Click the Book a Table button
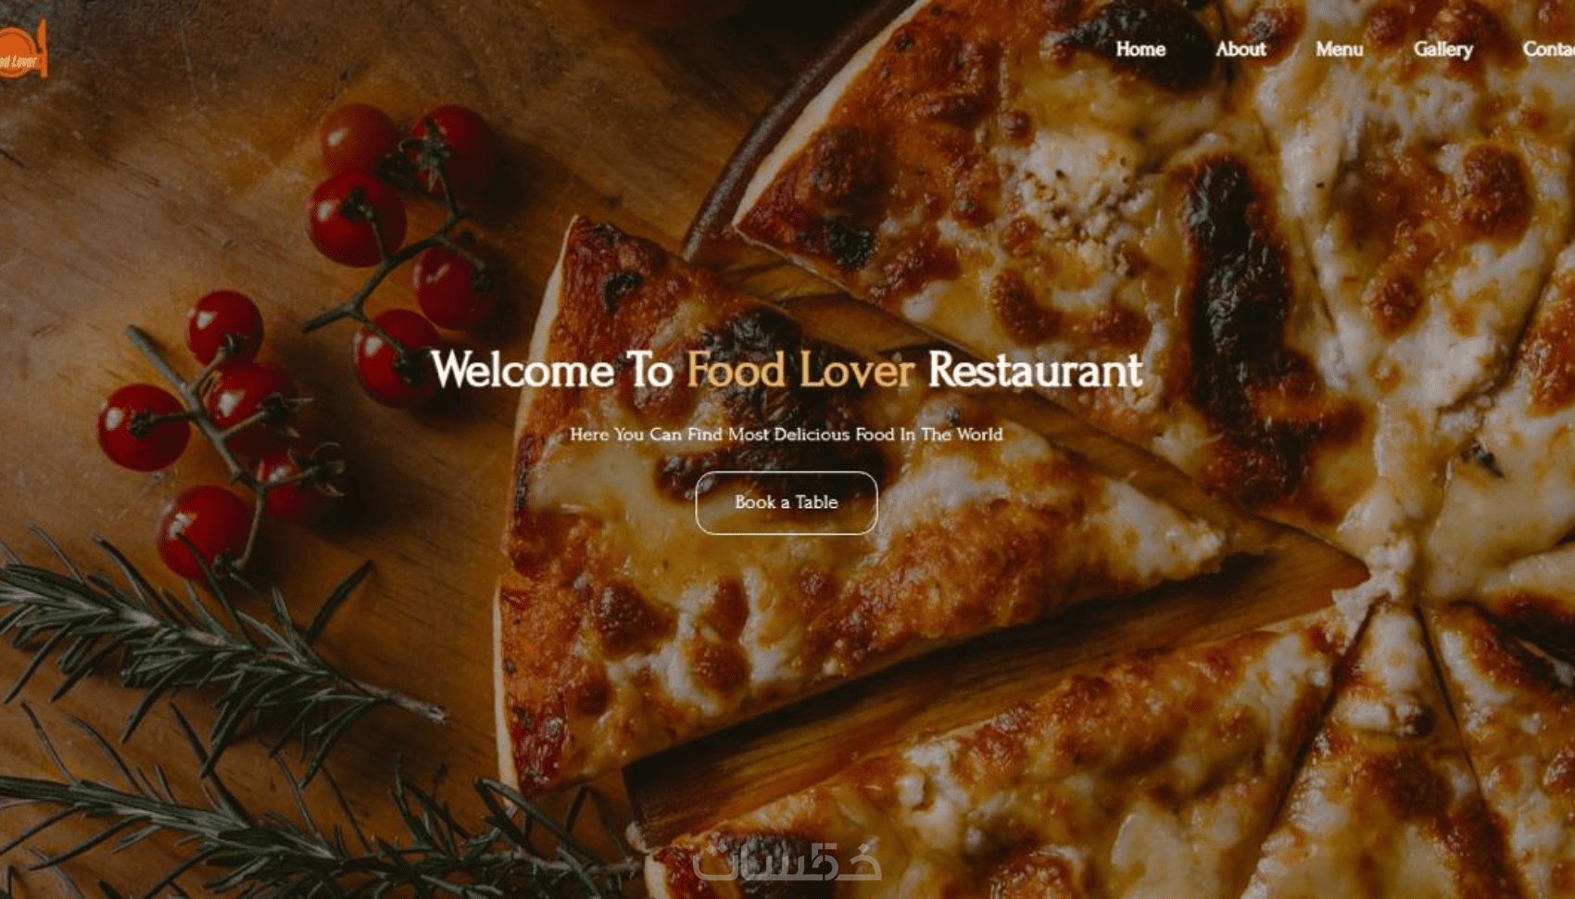Screen dimensions: 1575x899 point(786,502)
